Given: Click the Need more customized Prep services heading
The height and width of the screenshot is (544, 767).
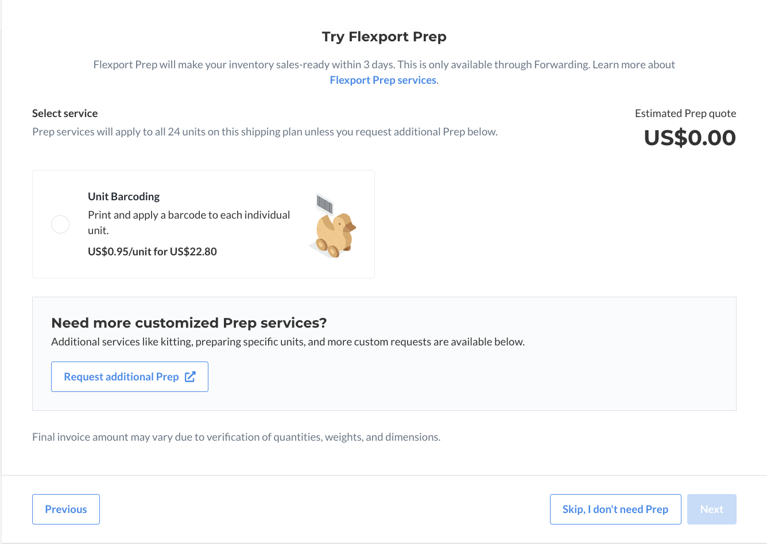Looking at the screenshot, I should (189, 322).
